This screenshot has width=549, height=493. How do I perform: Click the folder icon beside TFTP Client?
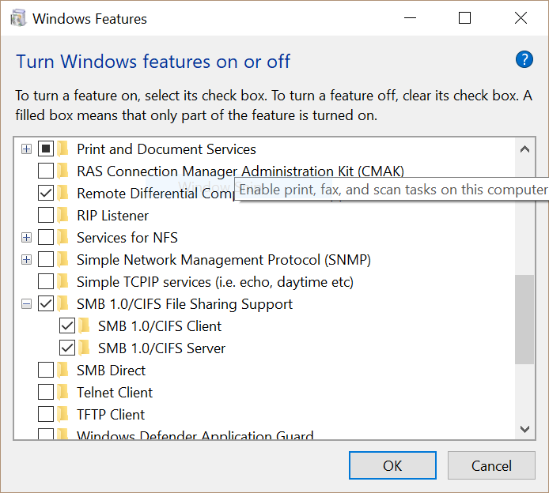(x=62, y=414)
